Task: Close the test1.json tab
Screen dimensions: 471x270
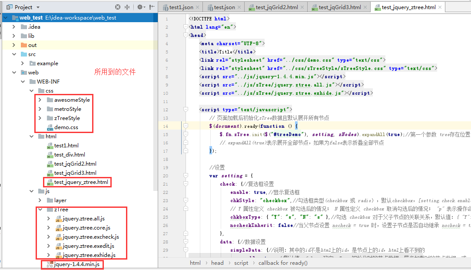Action: point(197,7)
